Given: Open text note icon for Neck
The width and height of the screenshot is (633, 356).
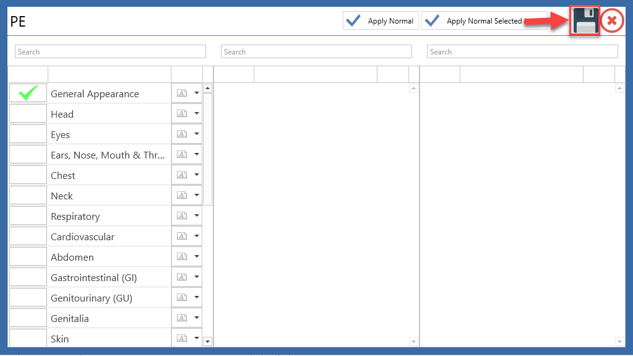Looking at the screenshot, I should [182, 195].
